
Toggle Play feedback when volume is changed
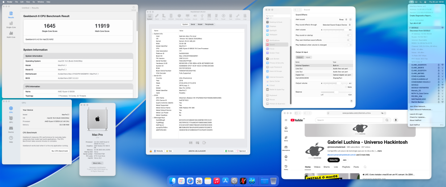pyautogui.click(x=349, y=45)
